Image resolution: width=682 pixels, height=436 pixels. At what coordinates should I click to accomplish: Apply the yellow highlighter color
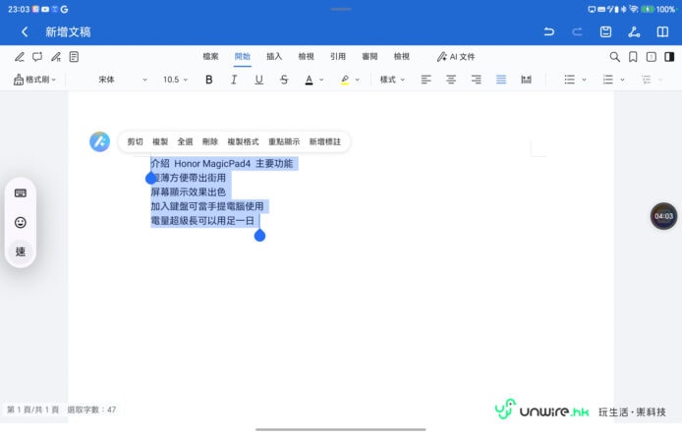[x=345, y=80]
